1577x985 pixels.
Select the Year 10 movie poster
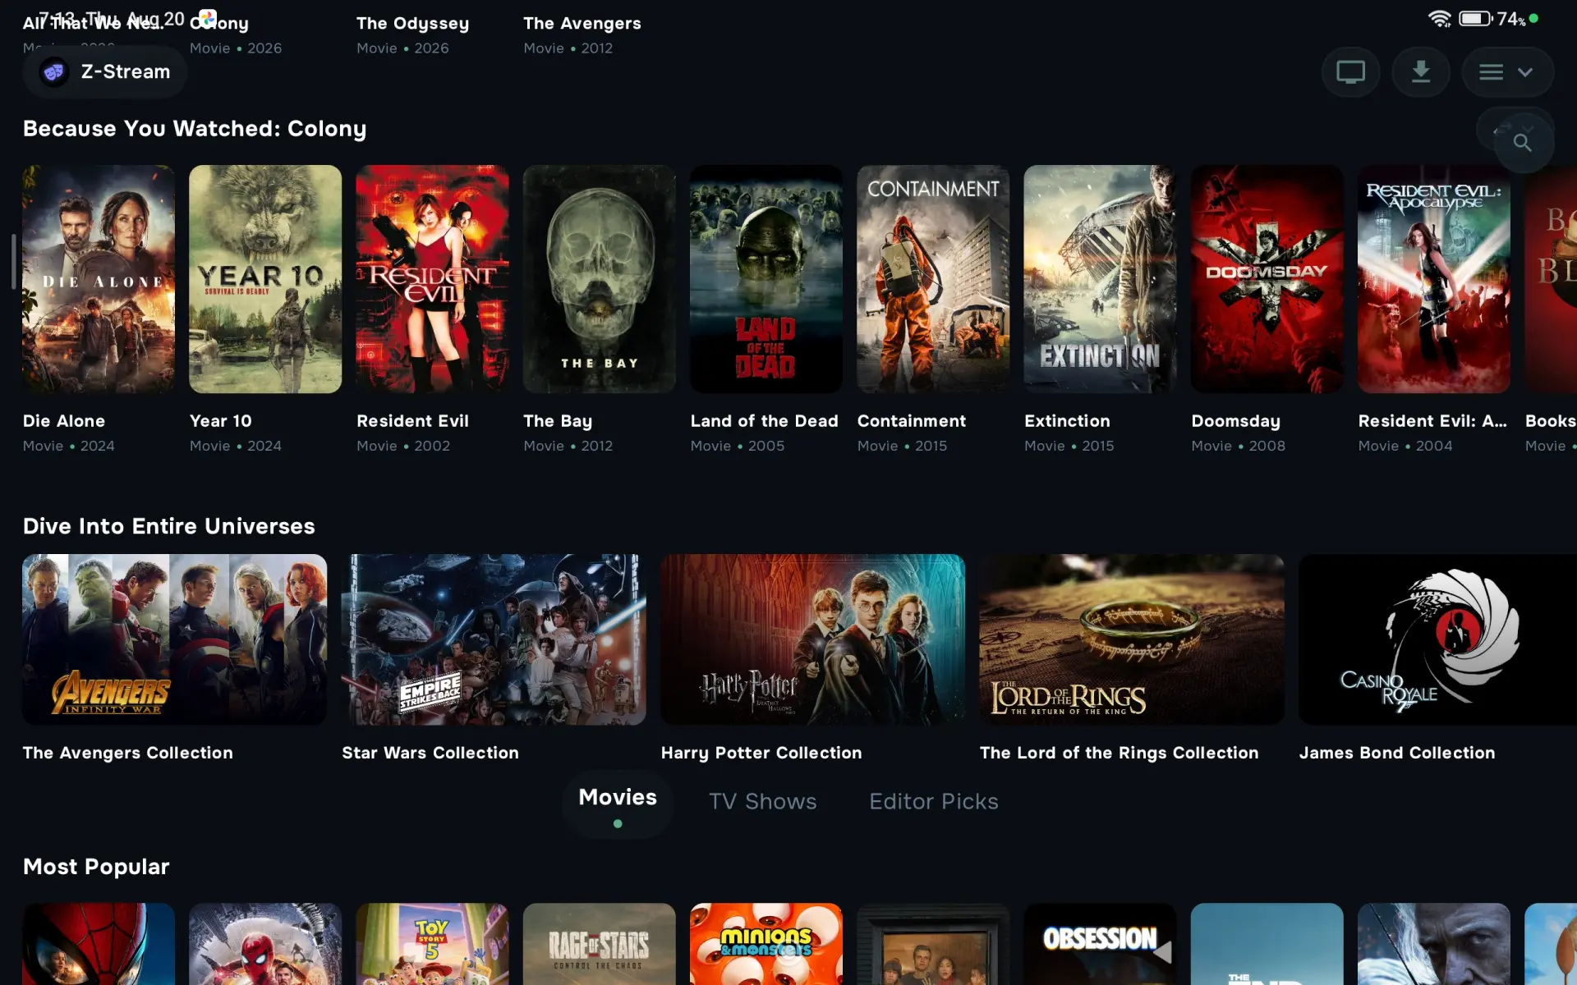[265, 279]
